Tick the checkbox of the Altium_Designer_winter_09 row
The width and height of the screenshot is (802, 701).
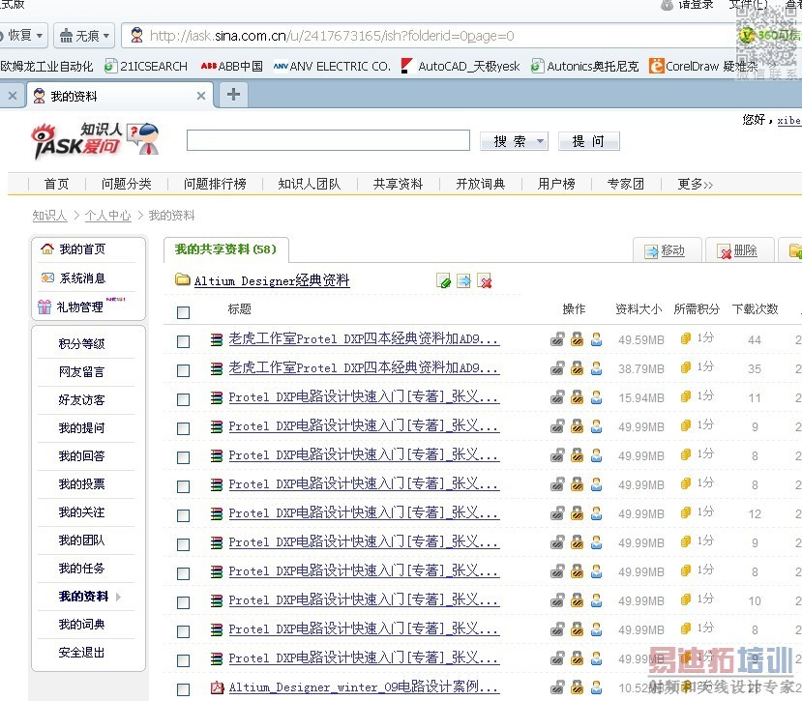pos(183,689)
